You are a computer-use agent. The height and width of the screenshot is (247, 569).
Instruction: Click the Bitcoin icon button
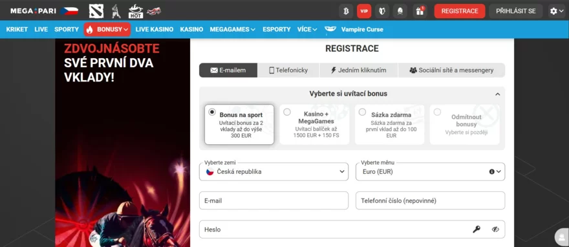(346, 11)
